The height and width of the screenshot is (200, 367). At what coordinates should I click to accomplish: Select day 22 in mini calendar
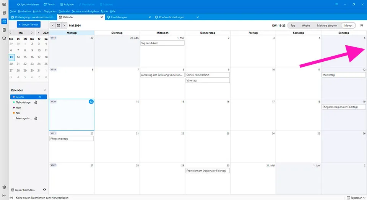click(x=25, y=64)
